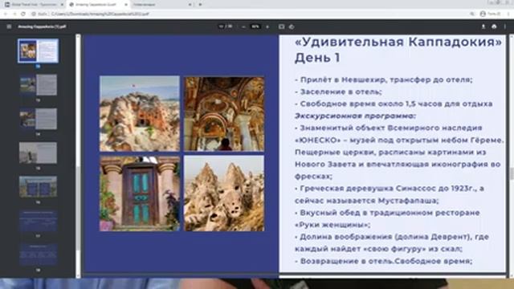The height and width of the screenshot is (289, 514).
Task: Click the 'Свободное время около 1,5 часов' line
Action: (394, 104)
